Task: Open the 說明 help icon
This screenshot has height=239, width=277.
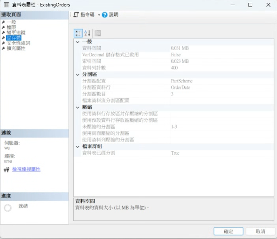Action: point(104,15)
